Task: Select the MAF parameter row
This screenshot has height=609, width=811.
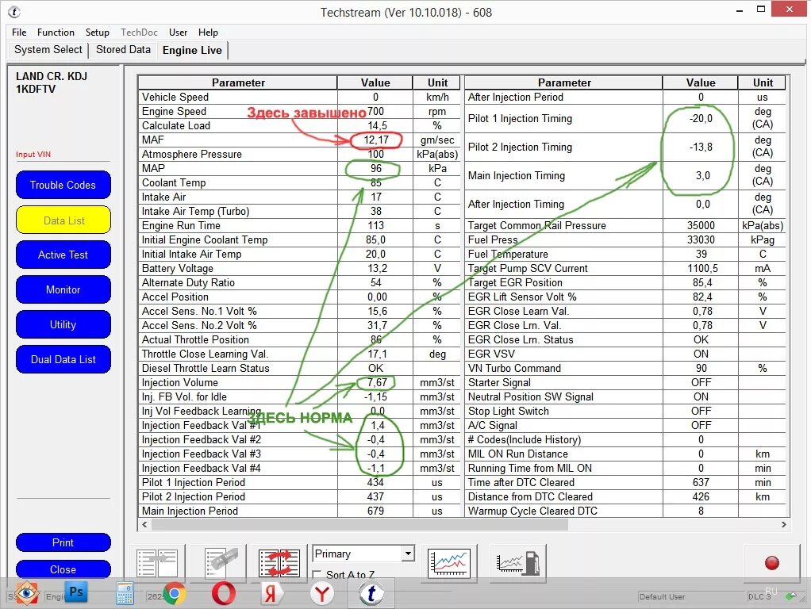Action: [x=299, y=140]
